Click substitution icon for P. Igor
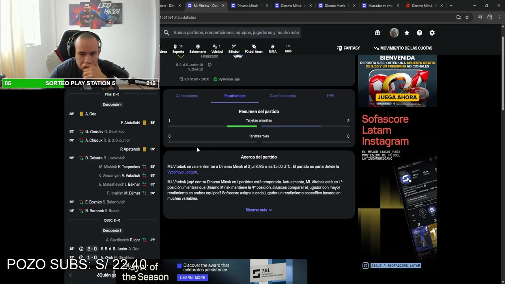Viewport: 505px width, 284px height. 144,240
